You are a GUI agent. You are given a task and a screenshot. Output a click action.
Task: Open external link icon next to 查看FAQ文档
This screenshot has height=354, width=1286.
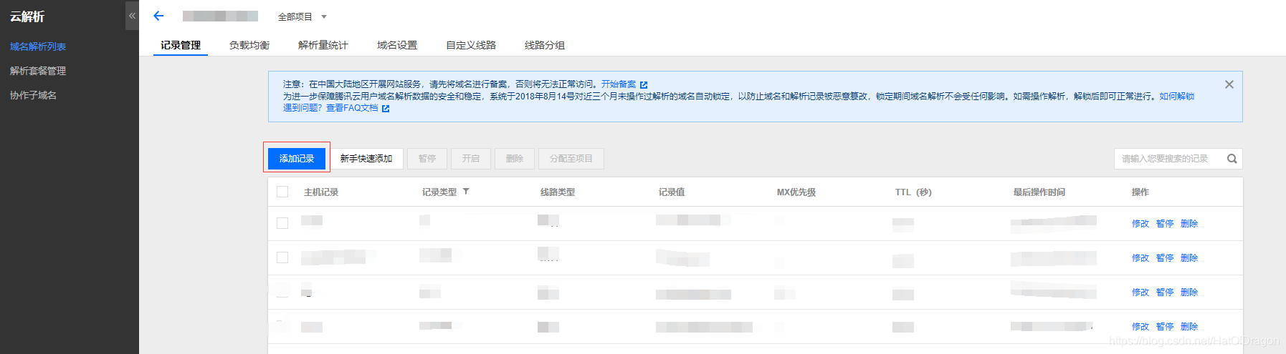386,109
